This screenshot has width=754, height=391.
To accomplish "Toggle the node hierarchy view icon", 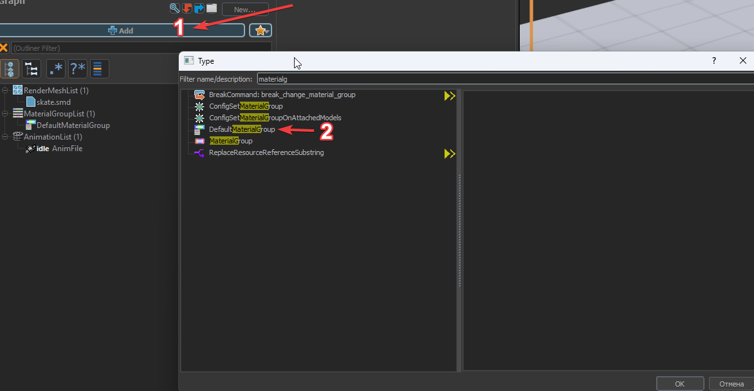I will 9,69.
